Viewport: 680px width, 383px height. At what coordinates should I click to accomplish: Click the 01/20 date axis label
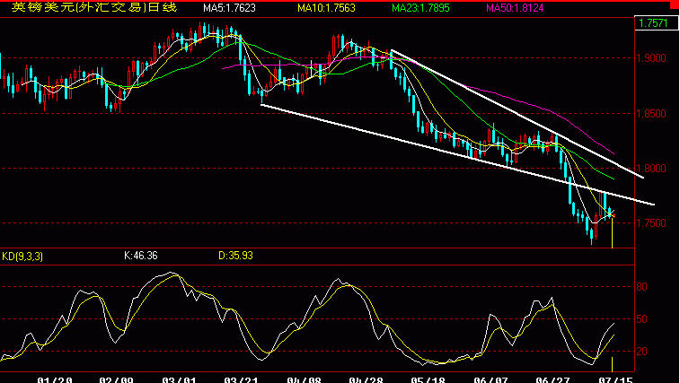(55, 379)
